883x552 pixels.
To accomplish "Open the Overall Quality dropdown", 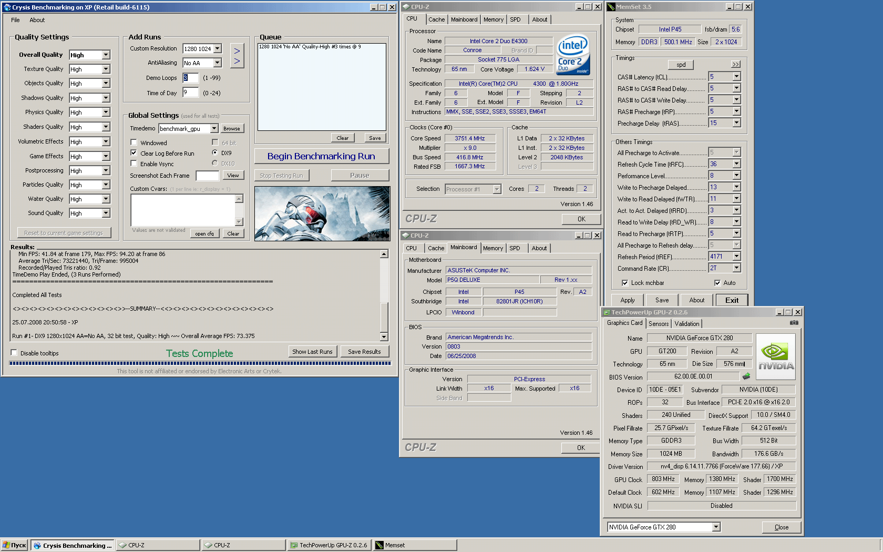I will pyautogui.click(x=106, y=55).
